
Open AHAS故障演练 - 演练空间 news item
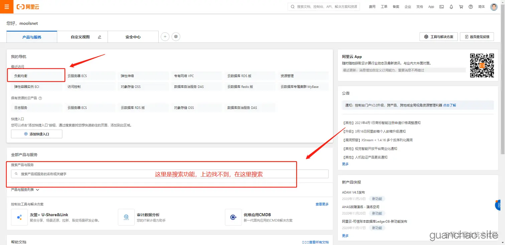[x=360, y=207]
